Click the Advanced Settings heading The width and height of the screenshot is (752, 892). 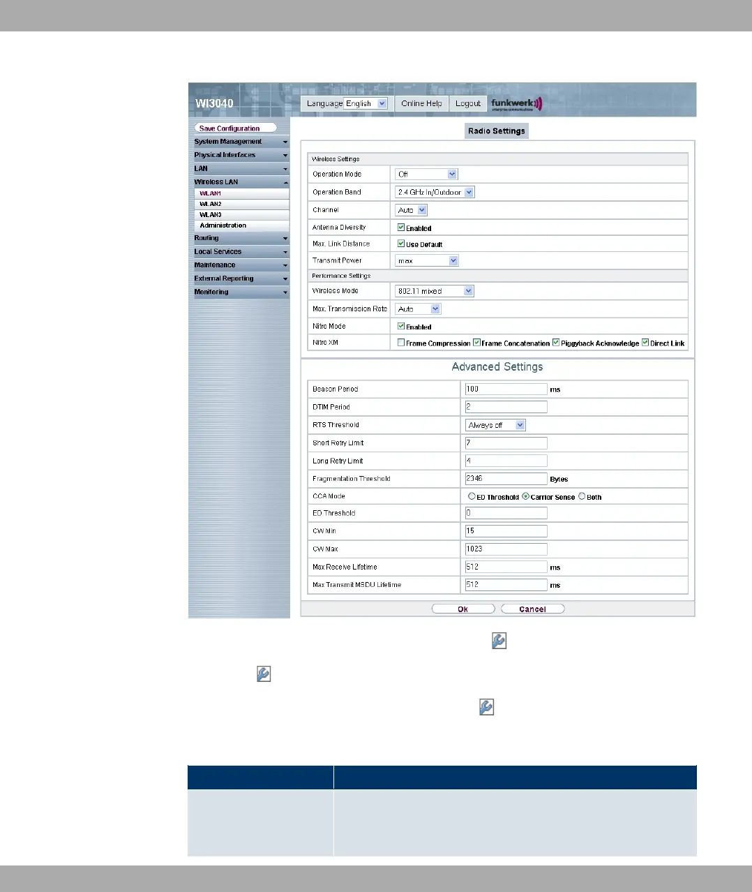(x=497, y=367)
